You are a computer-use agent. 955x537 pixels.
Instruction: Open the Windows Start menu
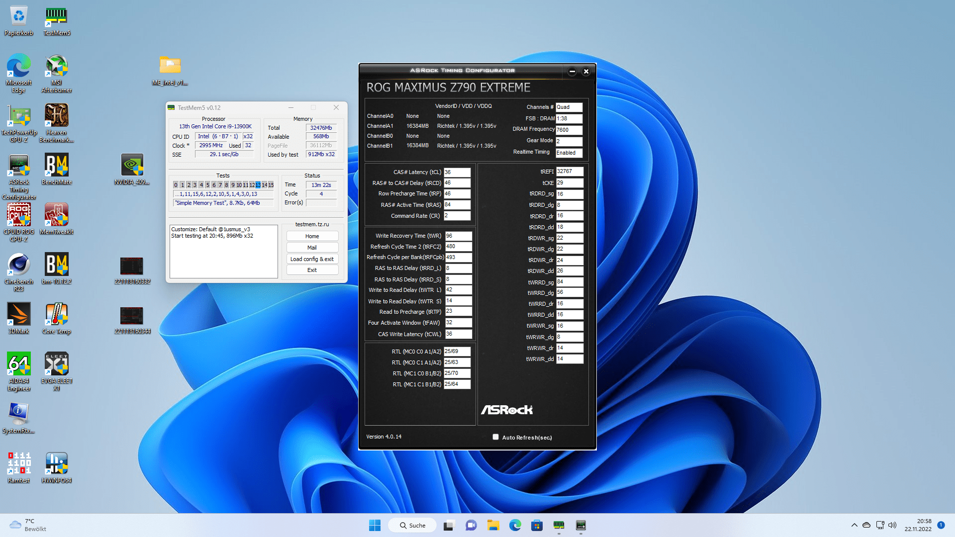click(375, 525)
